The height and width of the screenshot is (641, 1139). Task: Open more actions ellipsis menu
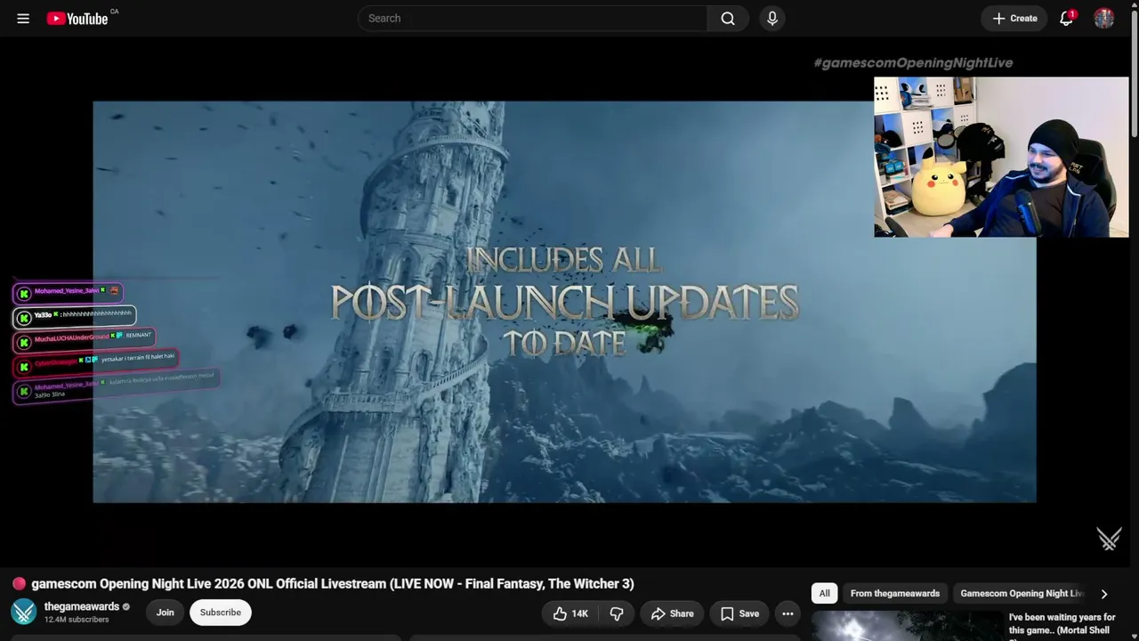(x=788, y=613)
